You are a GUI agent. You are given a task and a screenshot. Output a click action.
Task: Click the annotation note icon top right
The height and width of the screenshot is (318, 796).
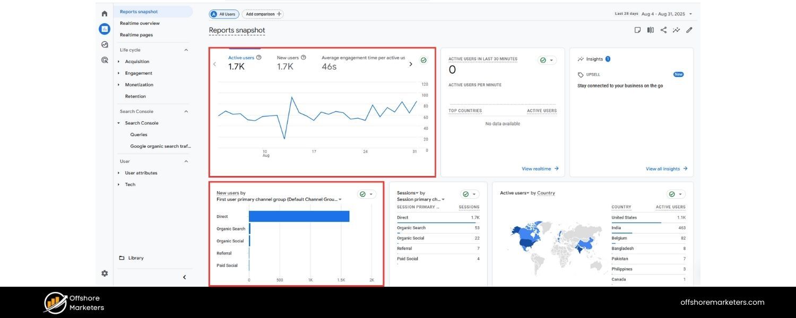pos(637,30)
